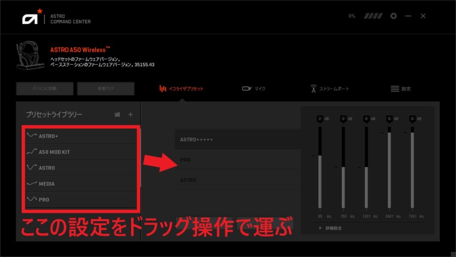Select ASTRO preset in library list

[81, 168]
